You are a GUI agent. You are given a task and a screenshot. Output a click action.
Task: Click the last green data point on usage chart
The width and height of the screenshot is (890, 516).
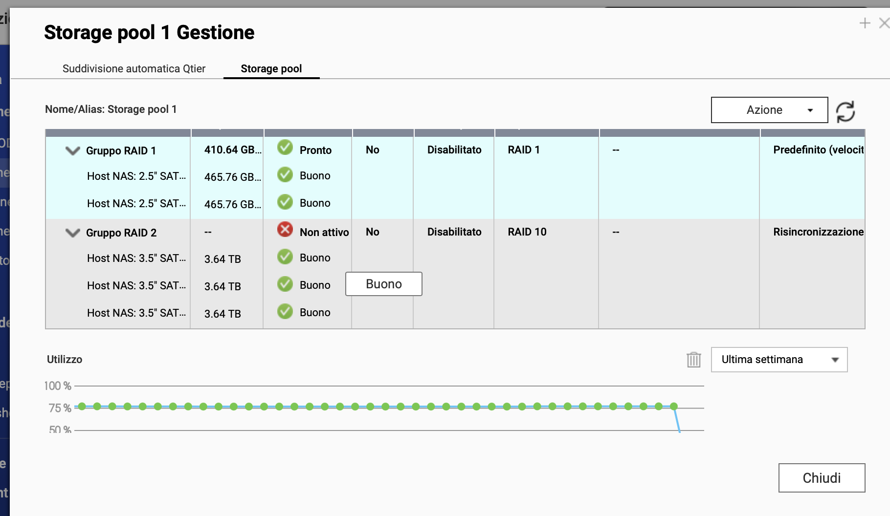(x=674, y=406)
